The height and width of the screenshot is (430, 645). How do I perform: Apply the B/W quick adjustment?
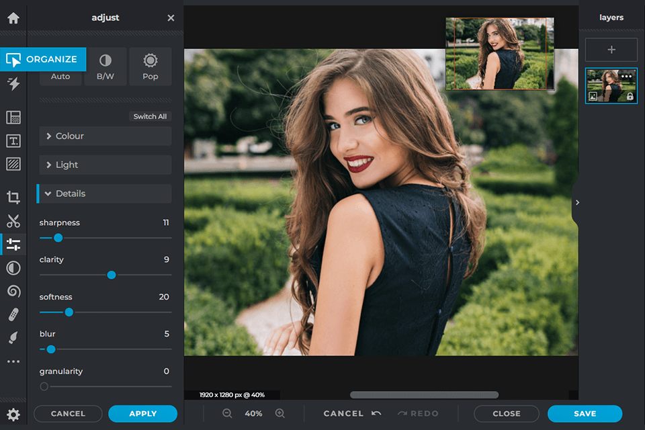coord(105,67)
